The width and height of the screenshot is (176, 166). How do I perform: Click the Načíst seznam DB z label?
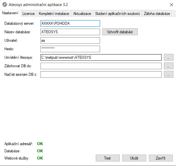[21, 74]
